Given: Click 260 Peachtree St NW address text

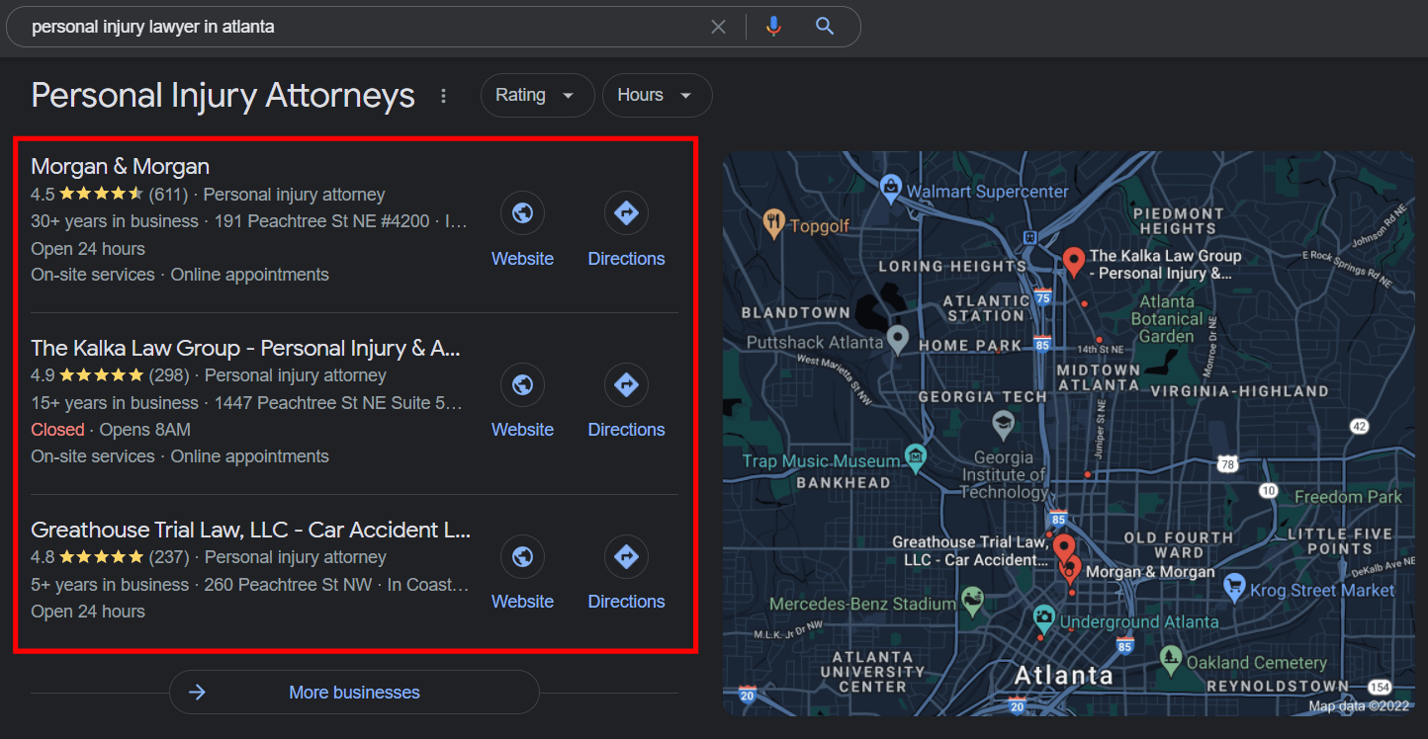Looking at the screenshot, I should (x=288, y=585).
